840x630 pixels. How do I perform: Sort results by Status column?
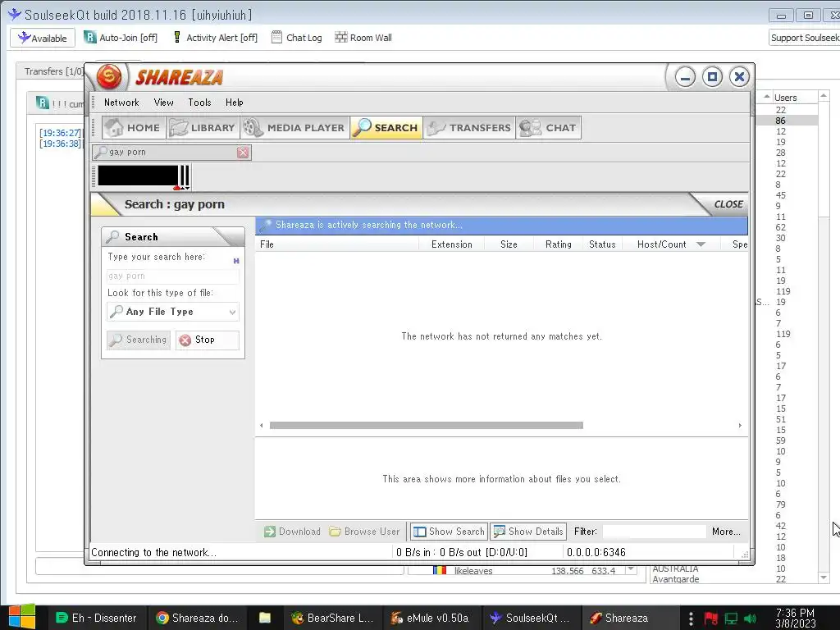coord(602,244)
